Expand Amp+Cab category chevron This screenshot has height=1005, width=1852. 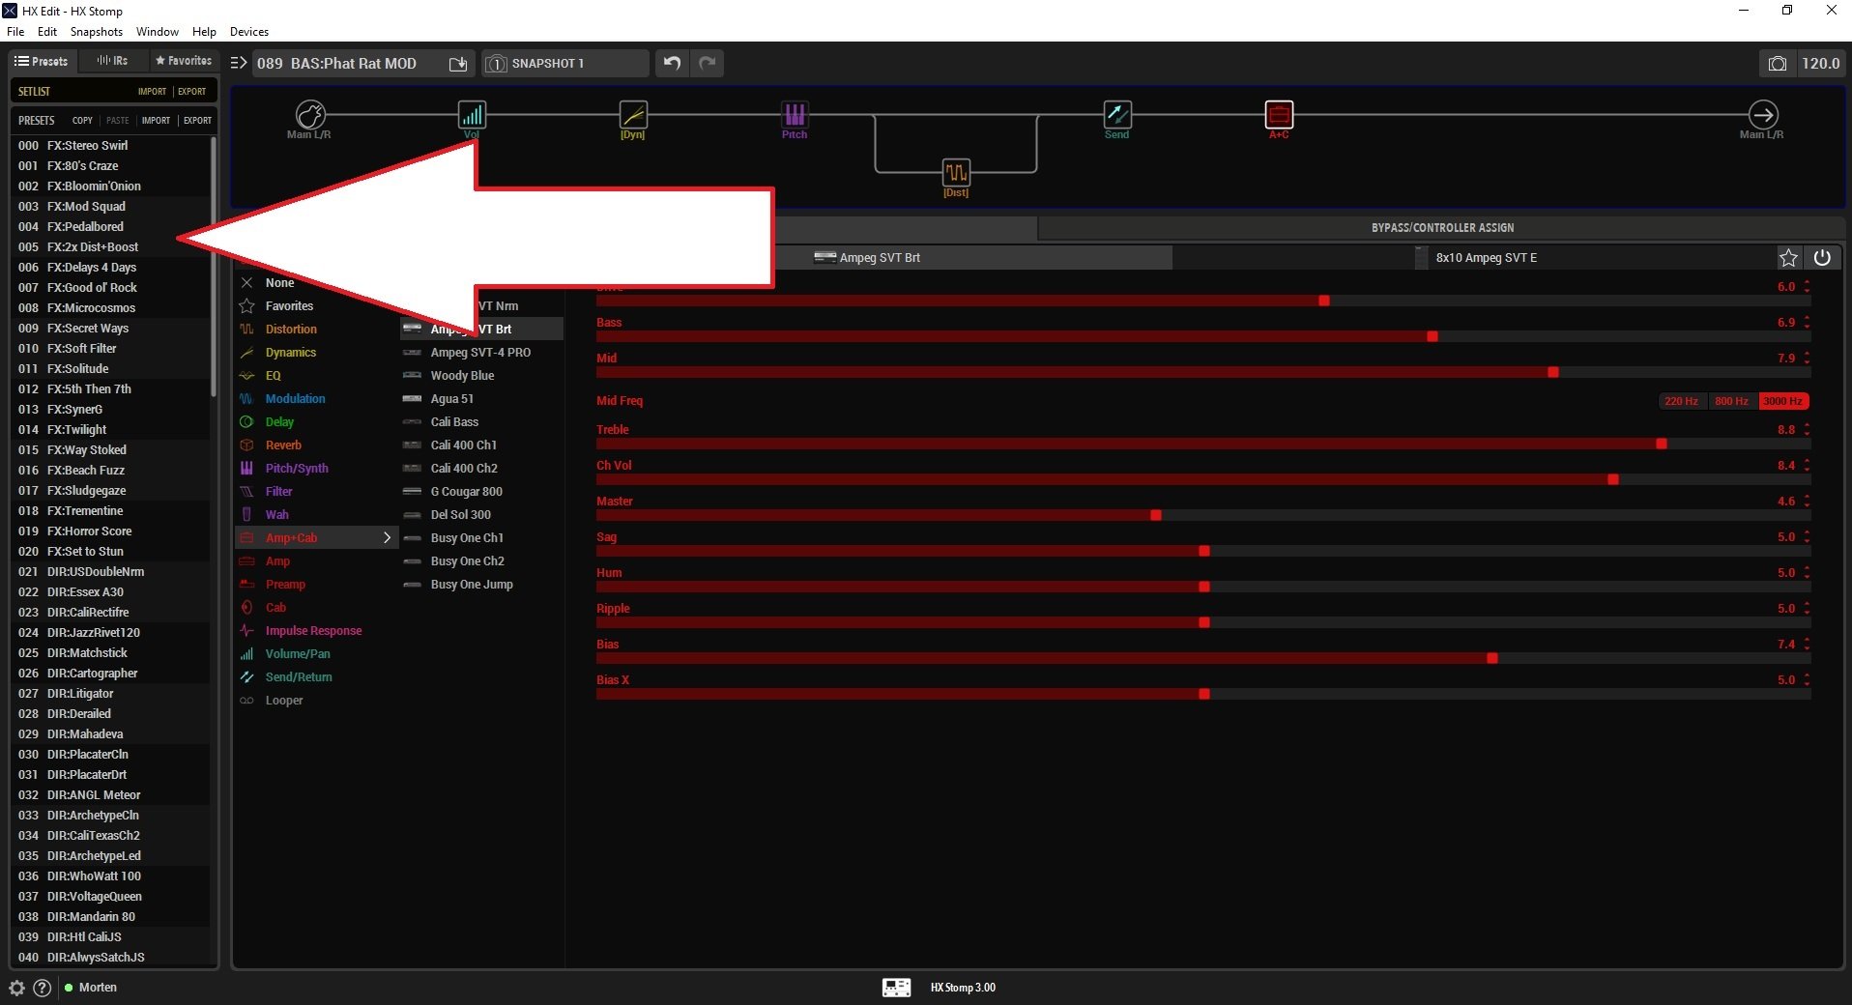click(x=387, y=538)
